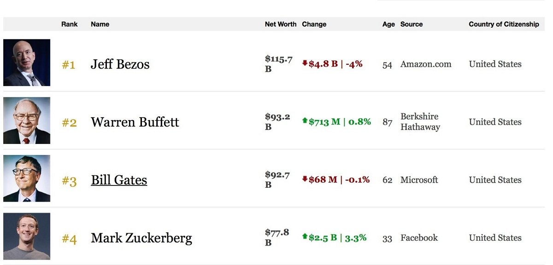Click the green up arrow beside $2.5 B

coord(305,236)
